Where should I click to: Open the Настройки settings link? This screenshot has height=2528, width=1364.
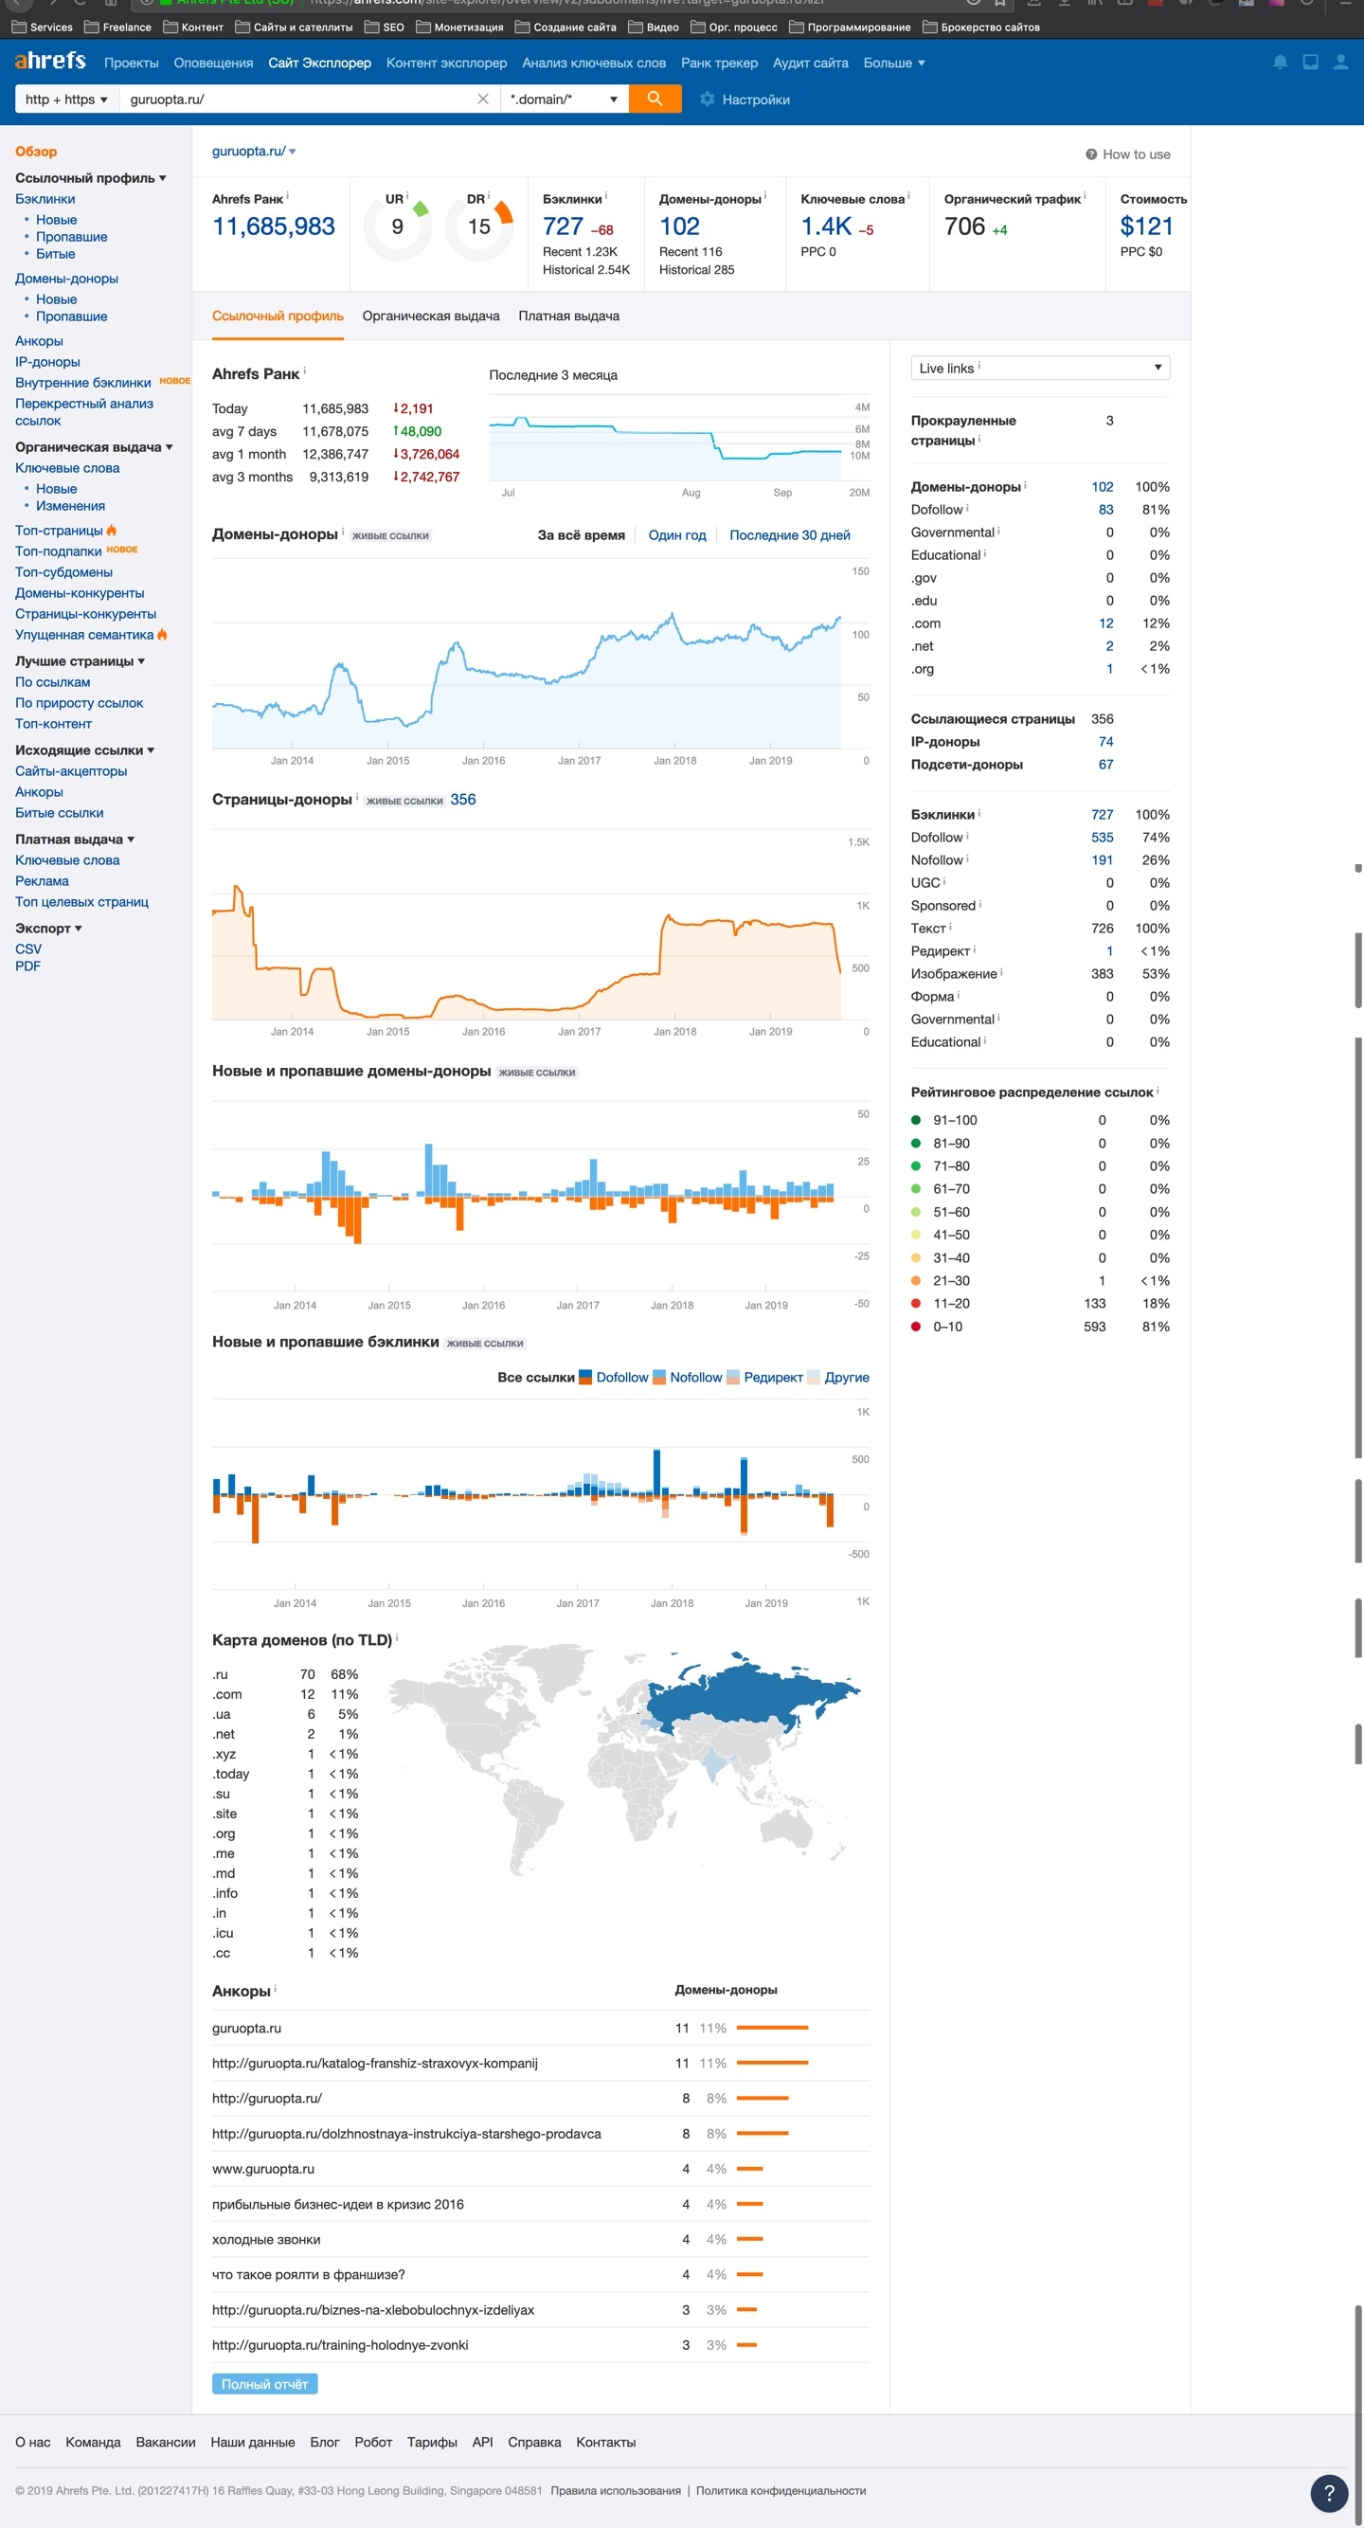pos(756,99)
